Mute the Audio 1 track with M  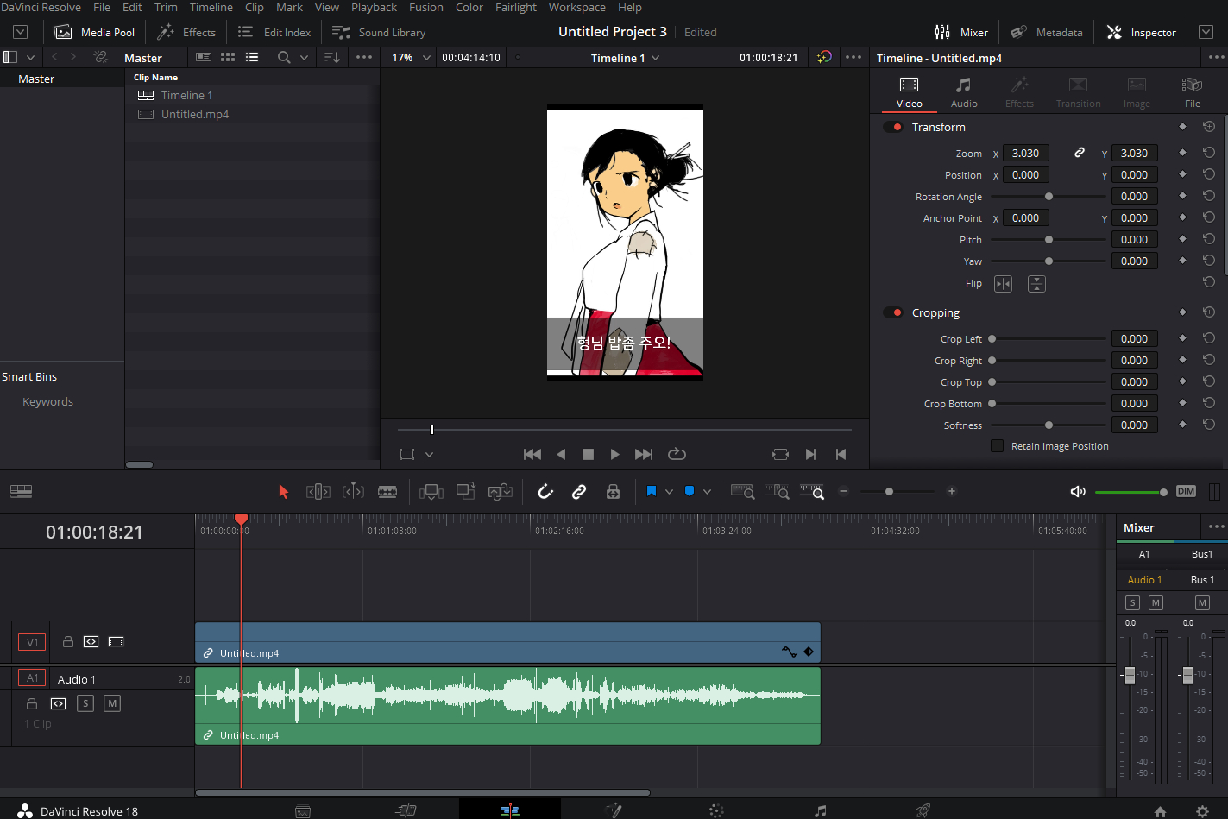coord(112,703)
